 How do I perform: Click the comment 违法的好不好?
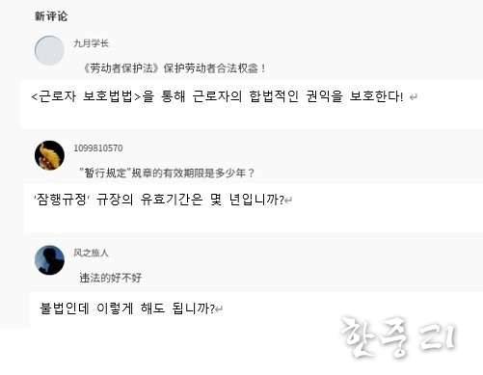coord(111,278)
